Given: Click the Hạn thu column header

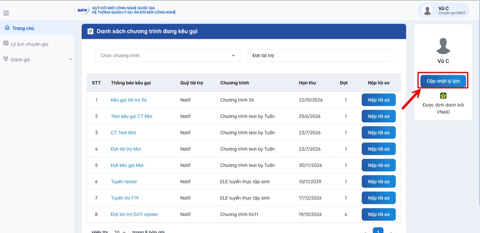Looking at the screenshot, I should click(307, 83).
